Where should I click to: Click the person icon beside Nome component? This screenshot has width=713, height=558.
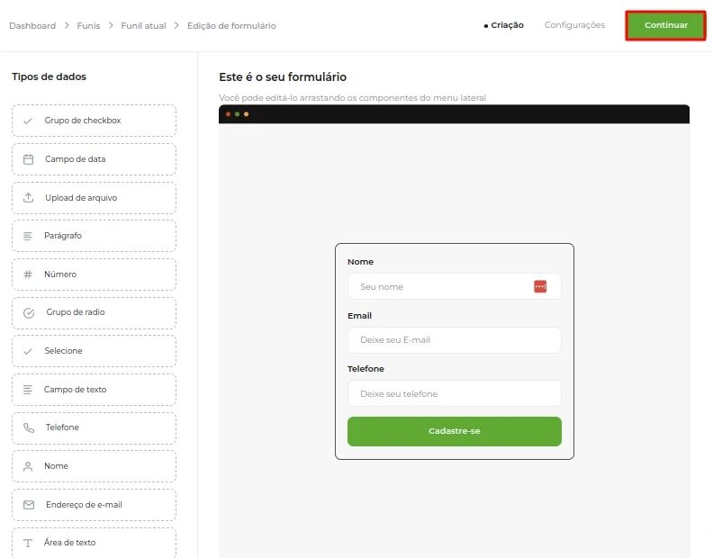pos(28,466)
